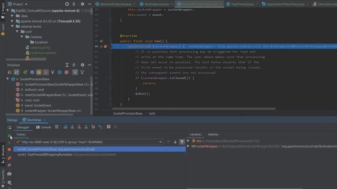Click Evaluate Expression calculator icon
Image resolution: width=337 pixels, height=189 pixels.
click(x=108, y=127)
